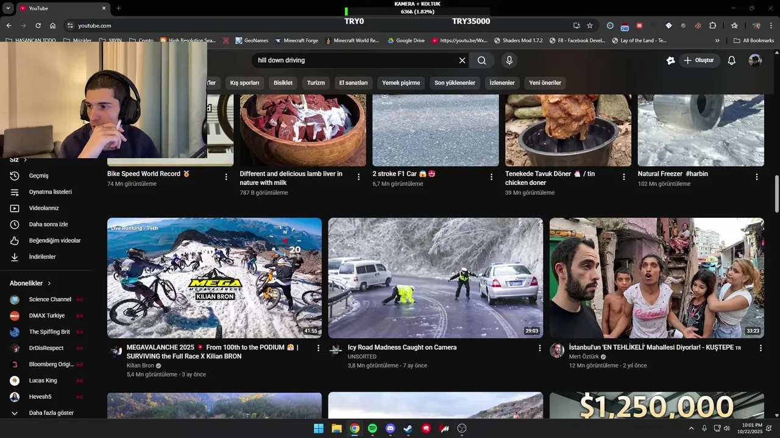Open Minecraft Forge bookmark

tap(296, 41)
